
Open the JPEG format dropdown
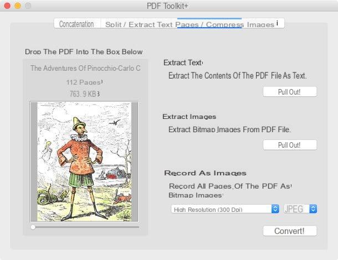tap(300, 209)
